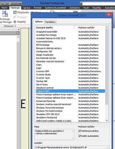The height and width of the screenshot is (149, 115).
Task: Toggle Načteno/uvolněno checkbox
Action: (80, 131)
